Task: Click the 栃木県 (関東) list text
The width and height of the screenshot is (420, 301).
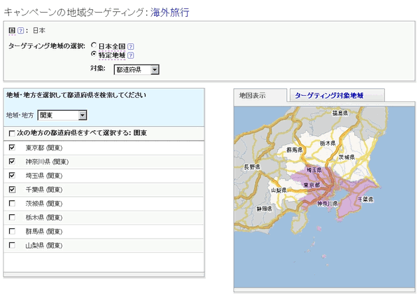Action: (44, 218)
